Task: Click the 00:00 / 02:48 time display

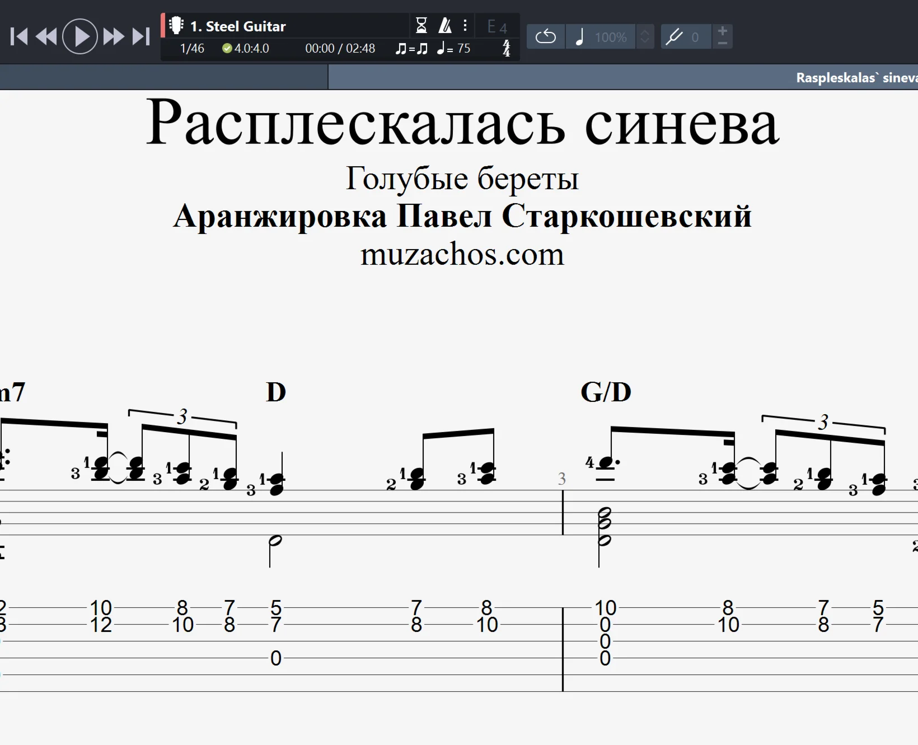Action: (340, 49)
